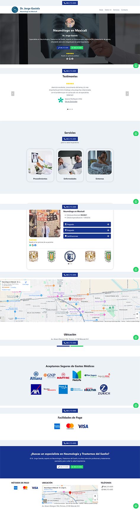
Task: Click the Multiva logo
Action: point(90,390)
